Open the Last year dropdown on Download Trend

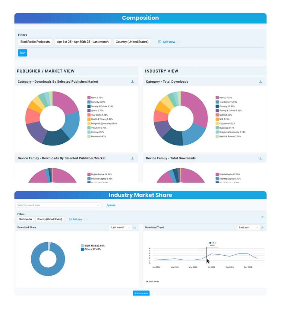click(x=248, y=227)
